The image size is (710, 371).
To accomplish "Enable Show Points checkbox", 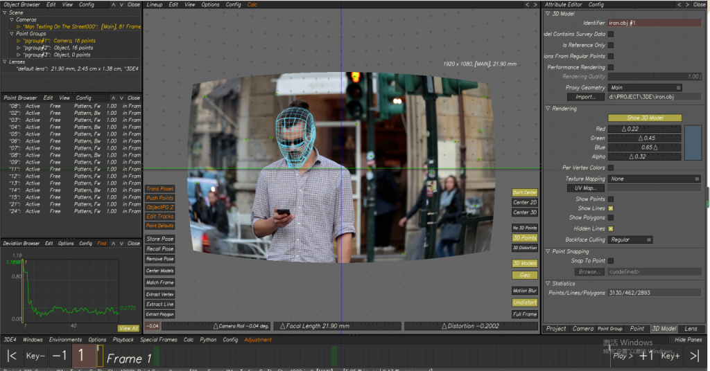I will coord(611,199).
